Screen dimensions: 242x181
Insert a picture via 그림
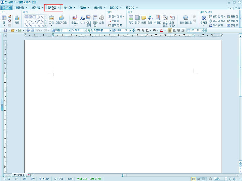pos(51,19)
